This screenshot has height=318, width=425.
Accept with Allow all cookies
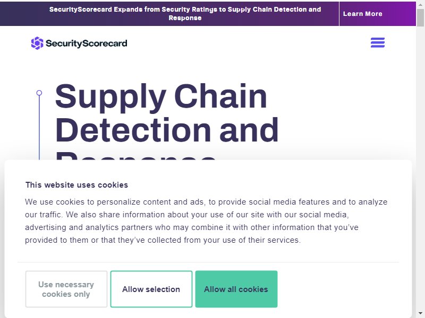pyautogui.click(x=236, y=289)
